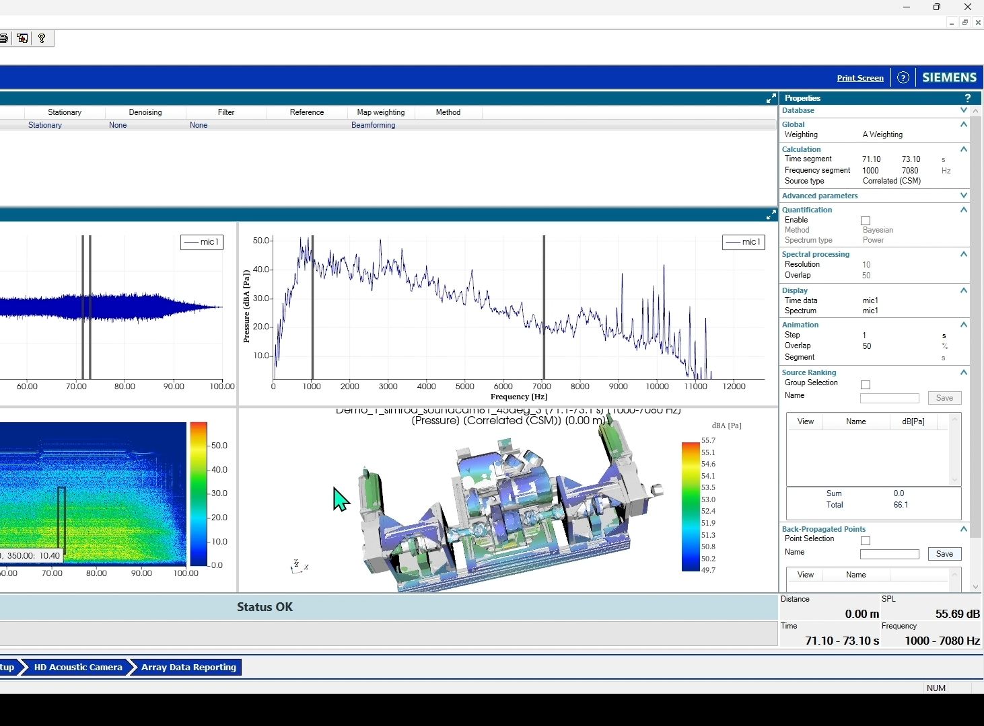Click the spectrogram color scale bar

coord(199,493)
